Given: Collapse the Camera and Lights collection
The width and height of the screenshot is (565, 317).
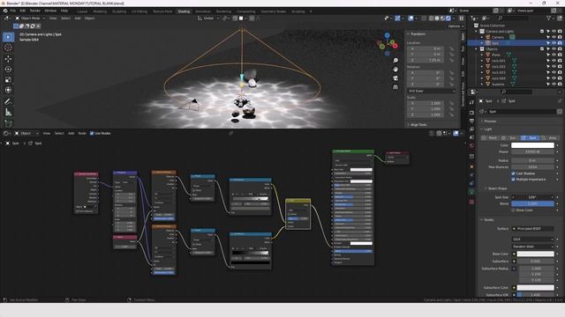Looking at the screenshot, I should (x=477, y=32).
